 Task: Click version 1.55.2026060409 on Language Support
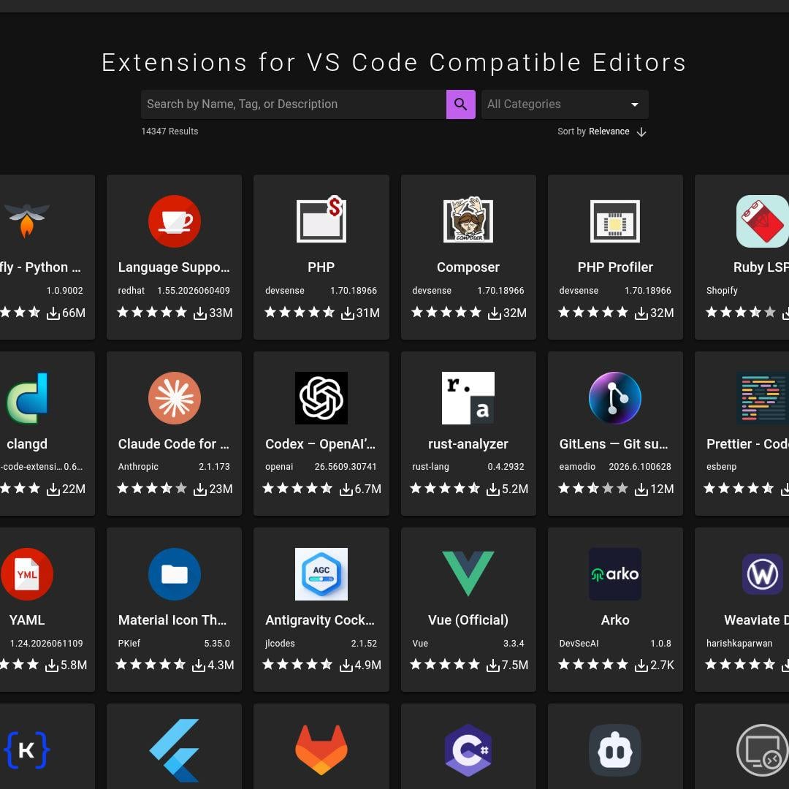coord(194,290)
